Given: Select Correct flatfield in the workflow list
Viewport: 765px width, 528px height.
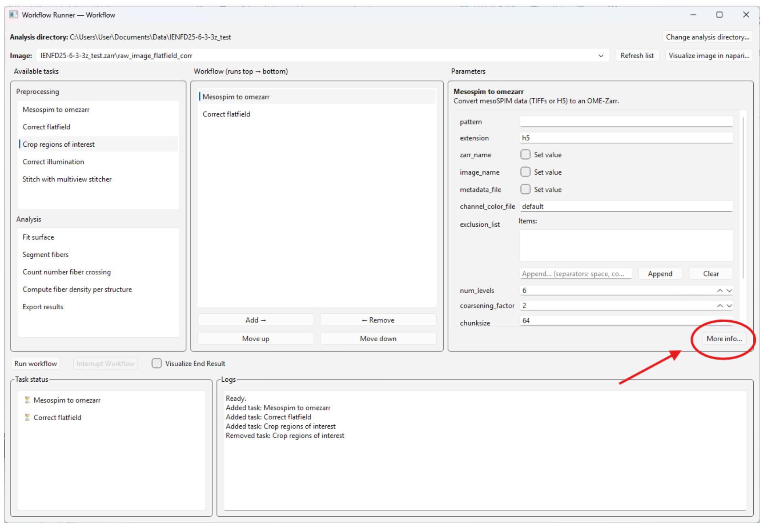Looking at the screenshot, I should [x=226, y=114].
